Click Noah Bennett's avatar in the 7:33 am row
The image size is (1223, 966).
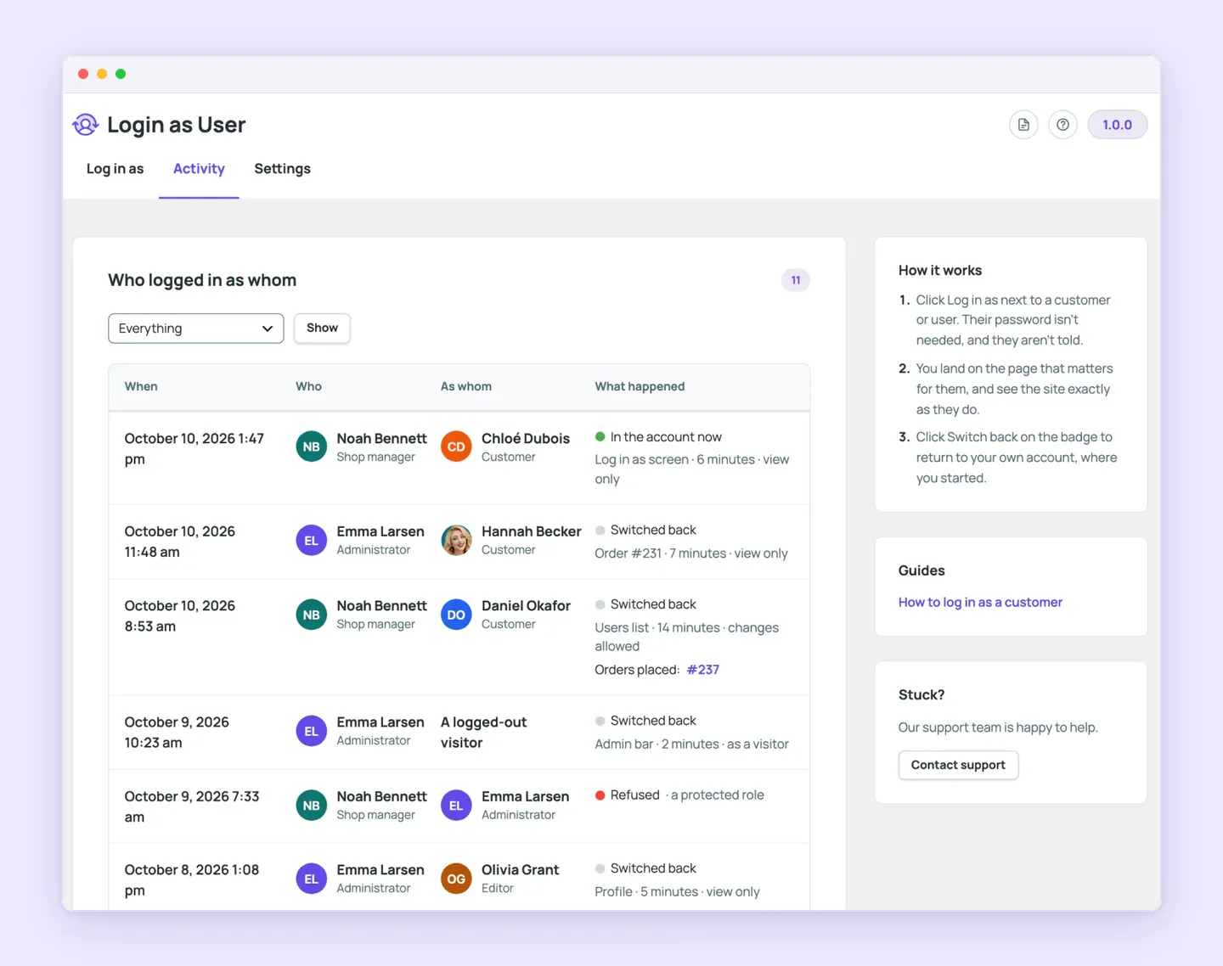(x=312, y=806)
